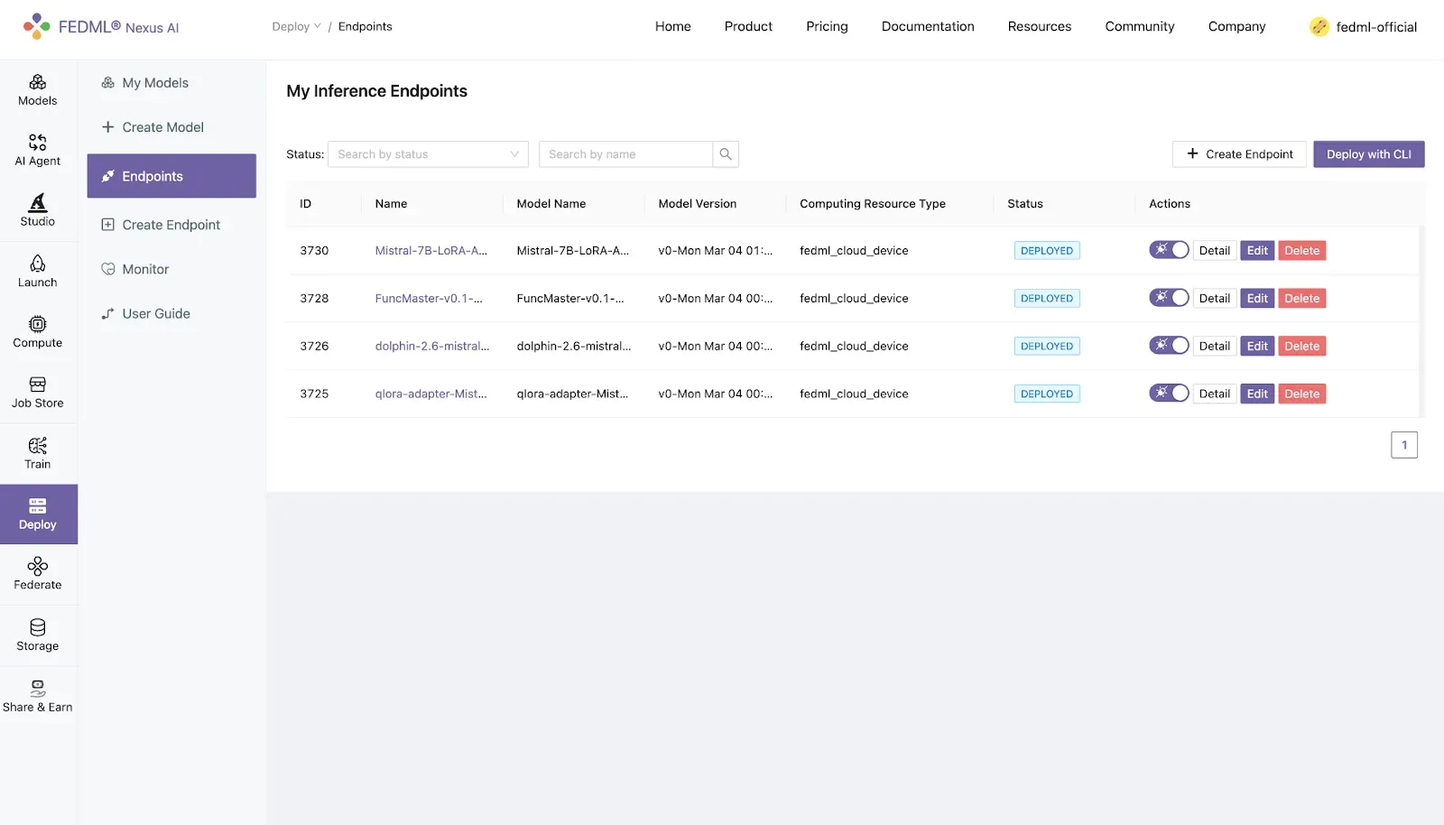
Task: Open the Home menu item
Action: [x=673, y=27]
